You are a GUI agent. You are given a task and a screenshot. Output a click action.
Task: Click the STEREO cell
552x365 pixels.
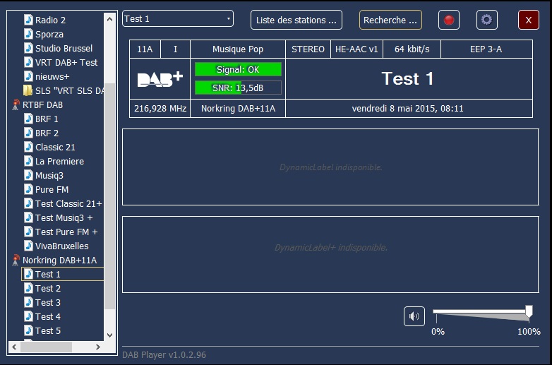coord(308,49)
